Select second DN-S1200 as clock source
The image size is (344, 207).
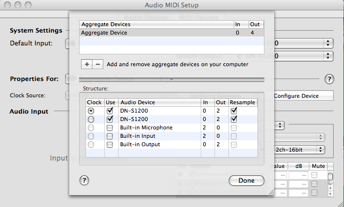point(91,119)
